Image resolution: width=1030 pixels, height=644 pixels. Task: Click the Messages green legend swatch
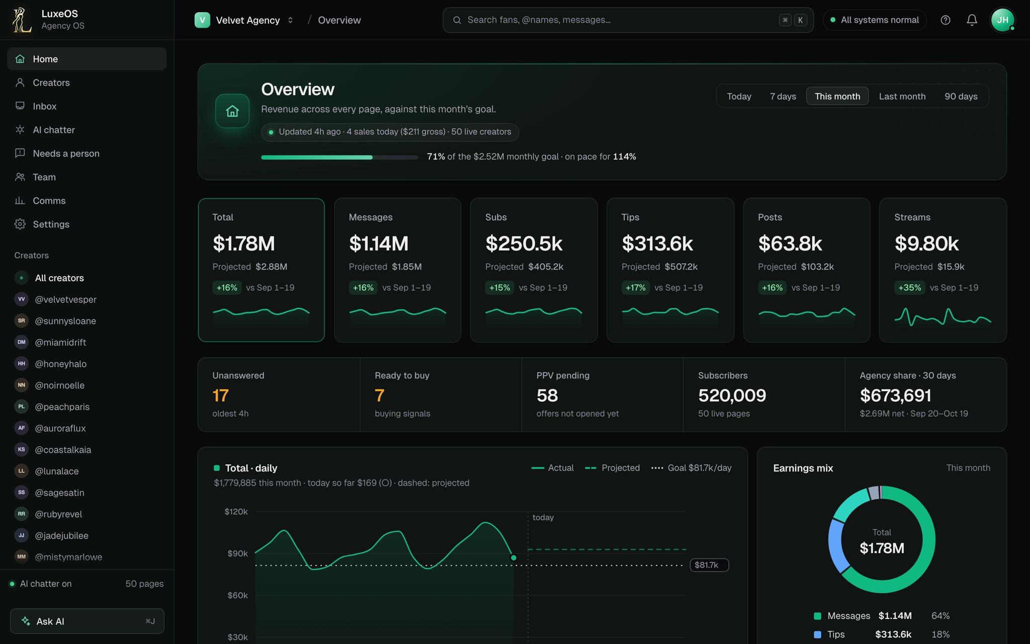coord(817,616)
